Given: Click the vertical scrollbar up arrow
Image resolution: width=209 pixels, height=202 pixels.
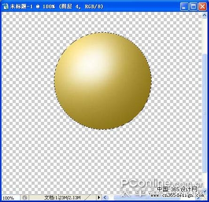Looking at the screenshot, I should (204, 15).
